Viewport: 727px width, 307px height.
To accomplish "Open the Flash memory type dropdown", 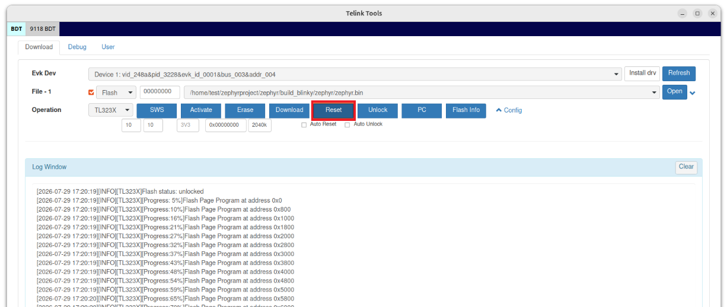I will click(116, 92).
